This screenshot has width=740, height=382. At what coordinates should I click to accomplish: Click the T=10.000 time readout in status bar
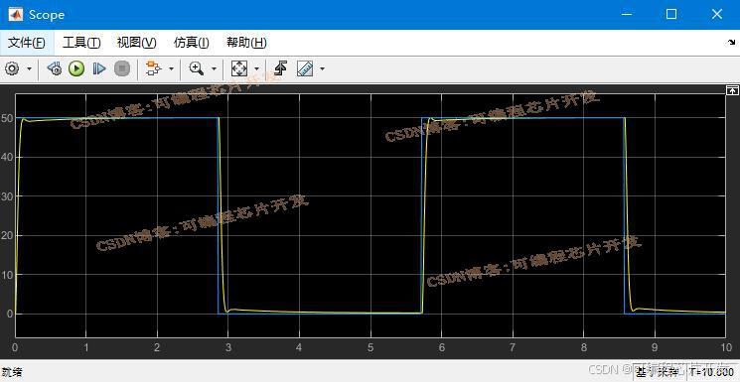[x=711, y=372]
